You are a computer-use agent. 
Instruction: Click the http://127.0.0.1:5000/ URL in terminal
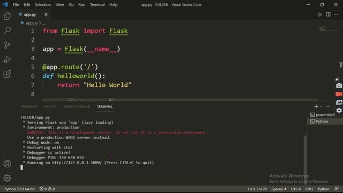click(x=77, y=162)
